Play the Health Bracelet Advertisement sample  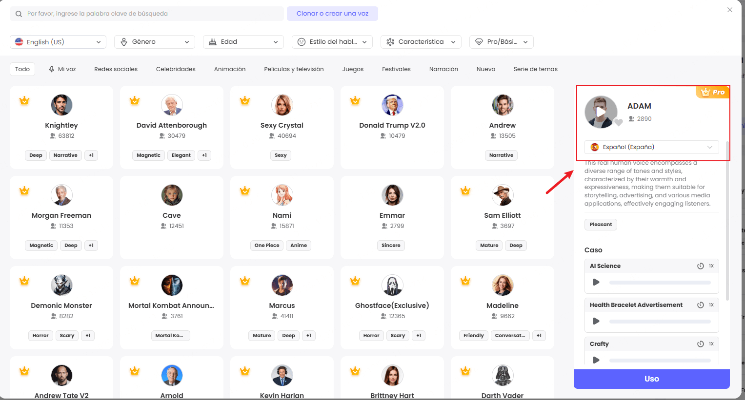click(596, 321)
